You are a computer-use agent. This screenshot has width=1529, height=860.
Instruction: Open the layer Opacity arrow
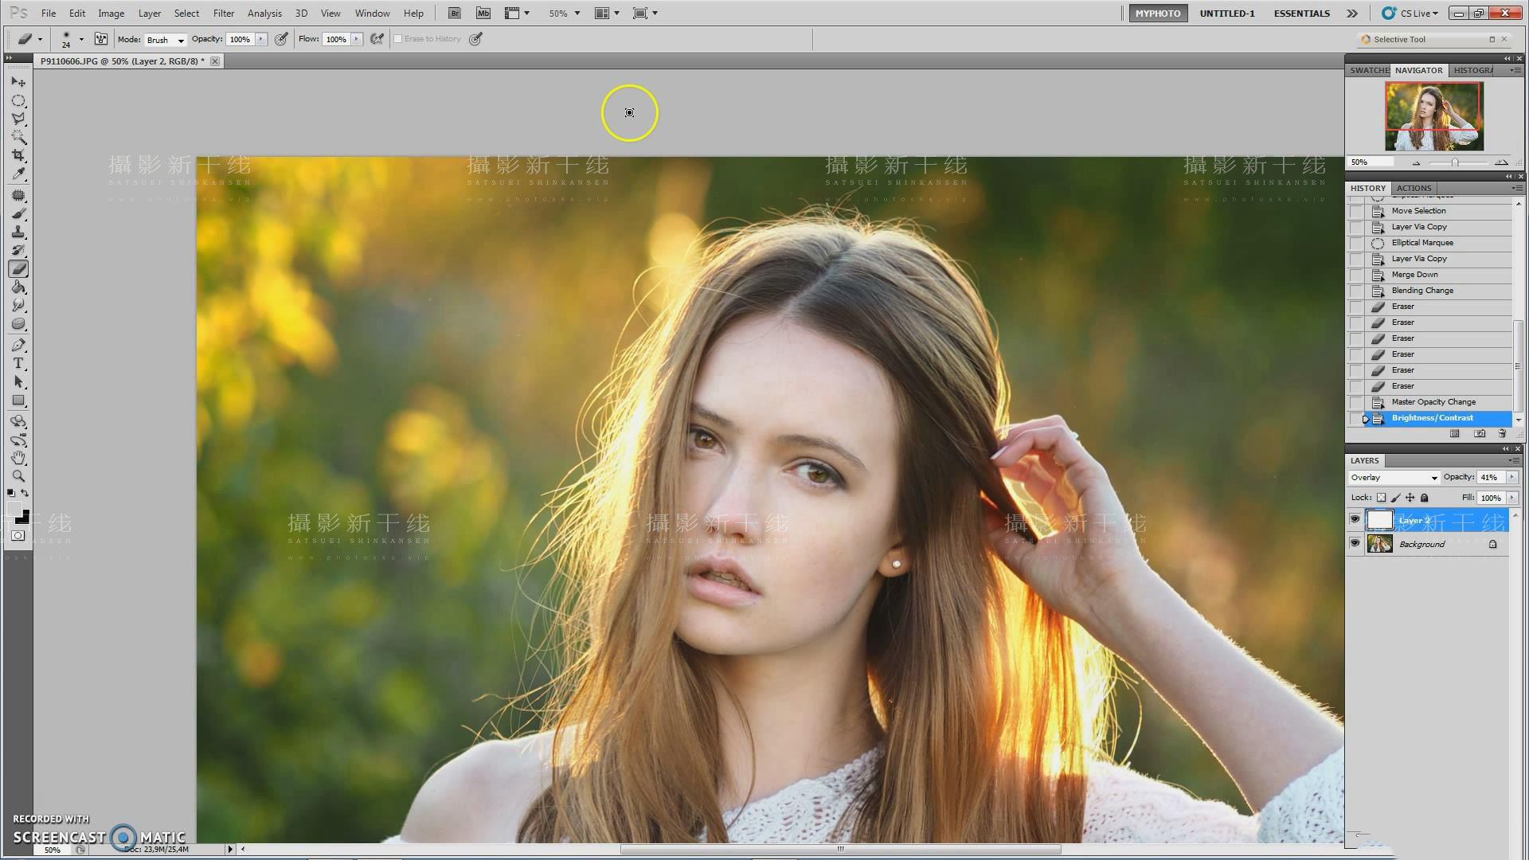1511,477
